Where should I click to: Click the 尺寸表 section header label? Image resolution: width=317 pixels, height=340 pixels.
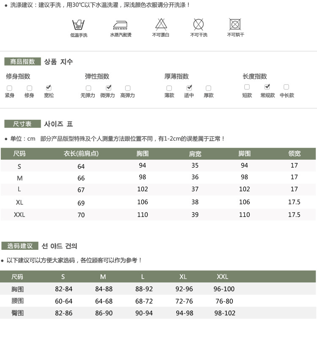[22, 124]
